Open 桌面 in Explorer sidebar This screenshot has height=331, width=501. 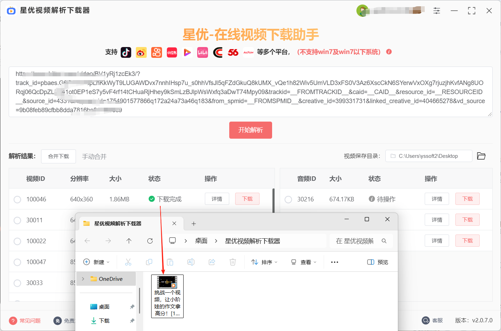click(x=104, y=307)
